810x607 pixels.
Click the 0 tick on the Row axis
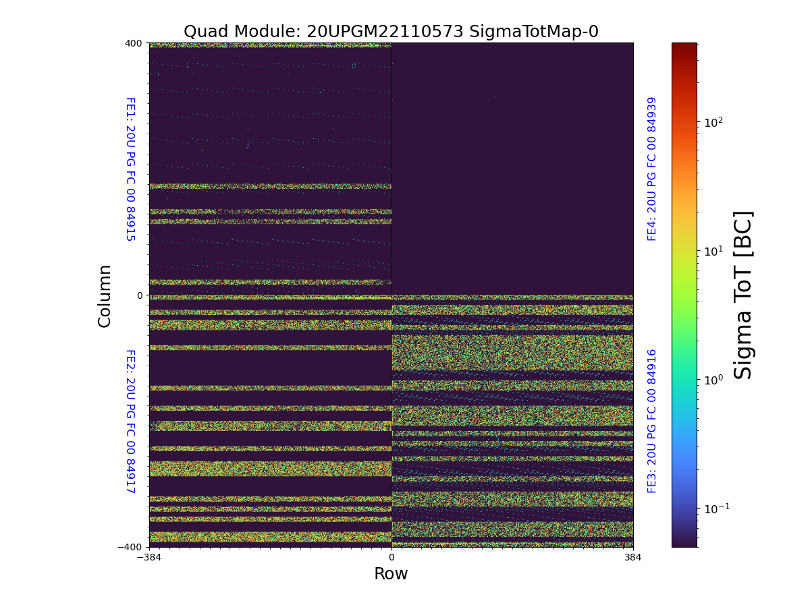click(391, 558)
